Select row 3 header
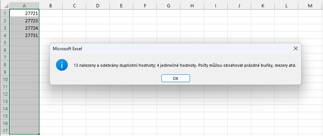The width and height of the screenshot is (323, 136). (x=5, y=28)
